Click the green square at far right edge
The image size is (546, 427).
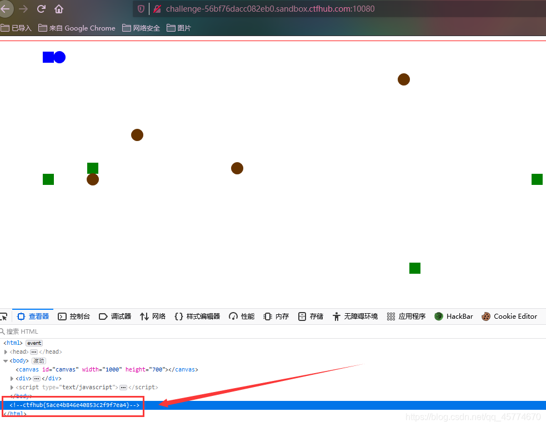click(537, 179)
